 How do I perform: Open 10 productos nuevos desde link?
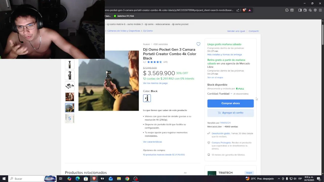coord(164,155)
